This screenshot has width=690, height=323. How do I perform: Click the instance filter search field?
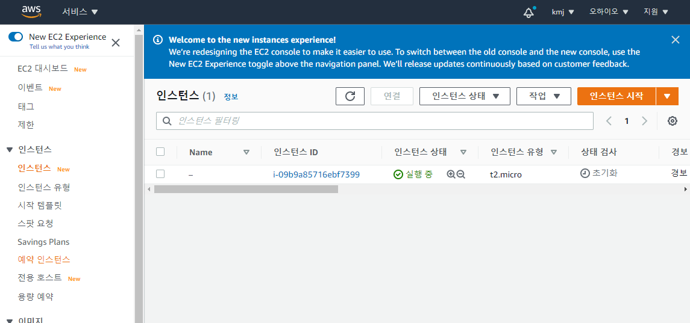click(374, 121)
